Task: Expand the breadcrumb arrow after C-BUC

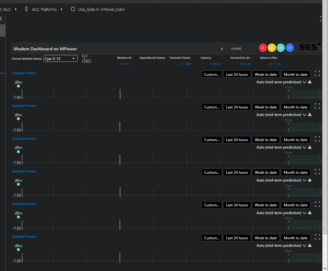Action: (16, 9)
